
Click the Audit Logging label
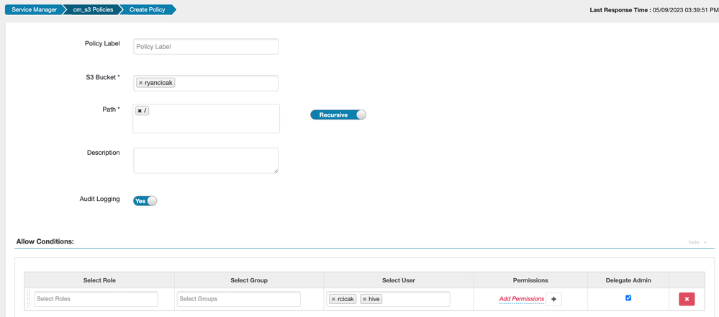[99, 199]
